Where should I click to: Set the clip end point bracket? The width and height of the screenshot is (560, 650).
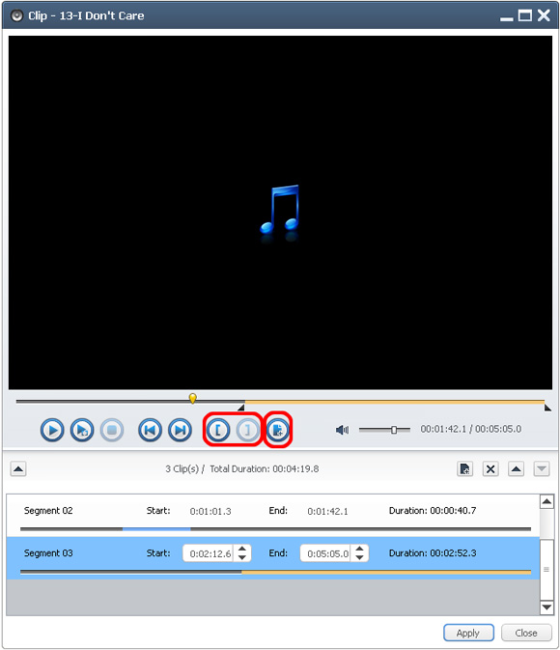(x=247, y=430)
